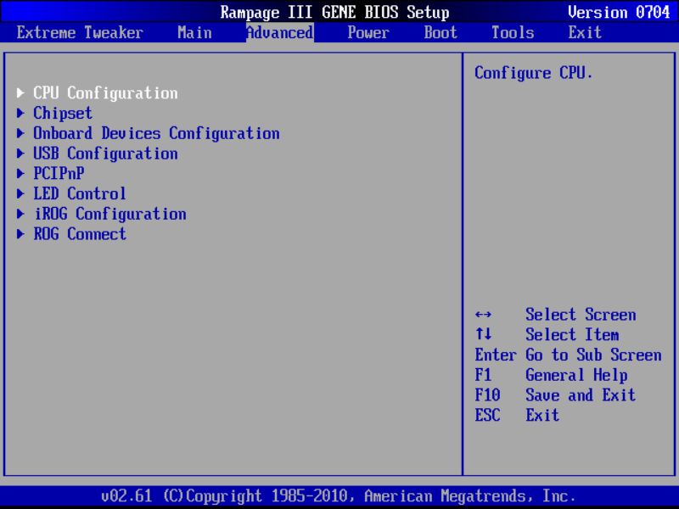679x509 pixels.
Task: Open the Chipset submenu
Action: (63, 114)
